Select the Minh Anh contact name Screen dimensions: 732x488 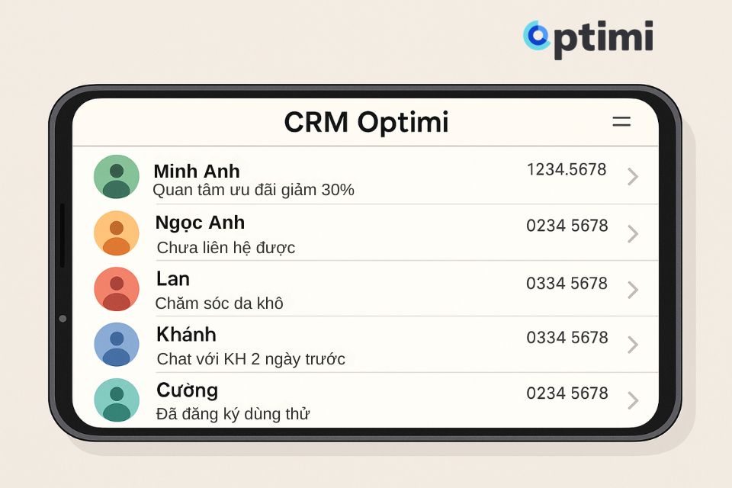197,172
